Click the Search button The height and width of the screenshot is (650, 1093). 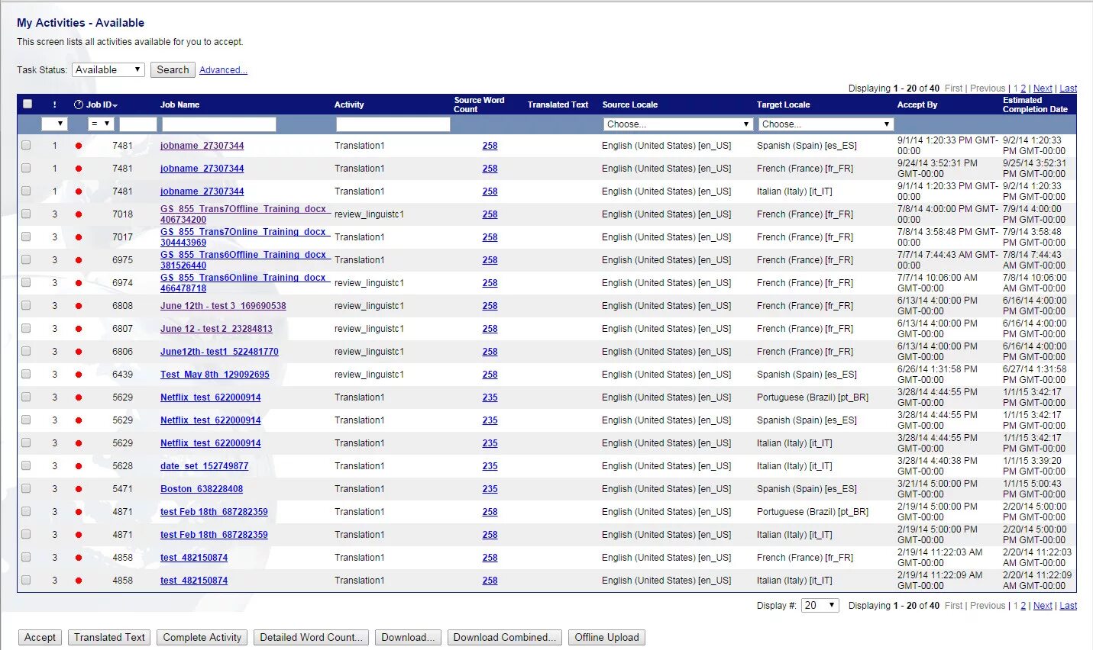(x=172, y=69)
